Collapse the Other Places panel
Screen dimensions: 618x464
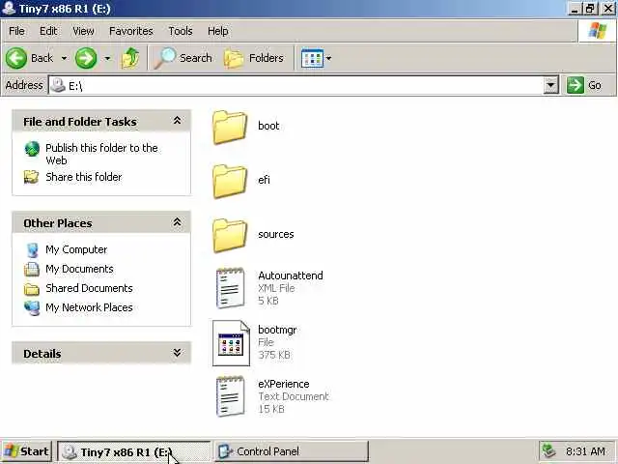tap(178, 222)
